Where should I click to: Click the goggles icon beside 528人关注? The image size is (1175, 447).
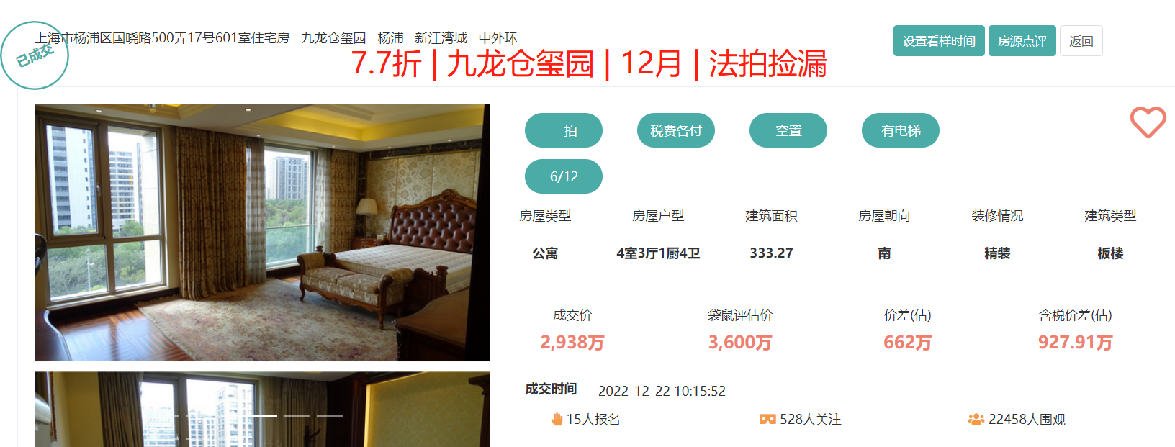[x=767, y=419]
